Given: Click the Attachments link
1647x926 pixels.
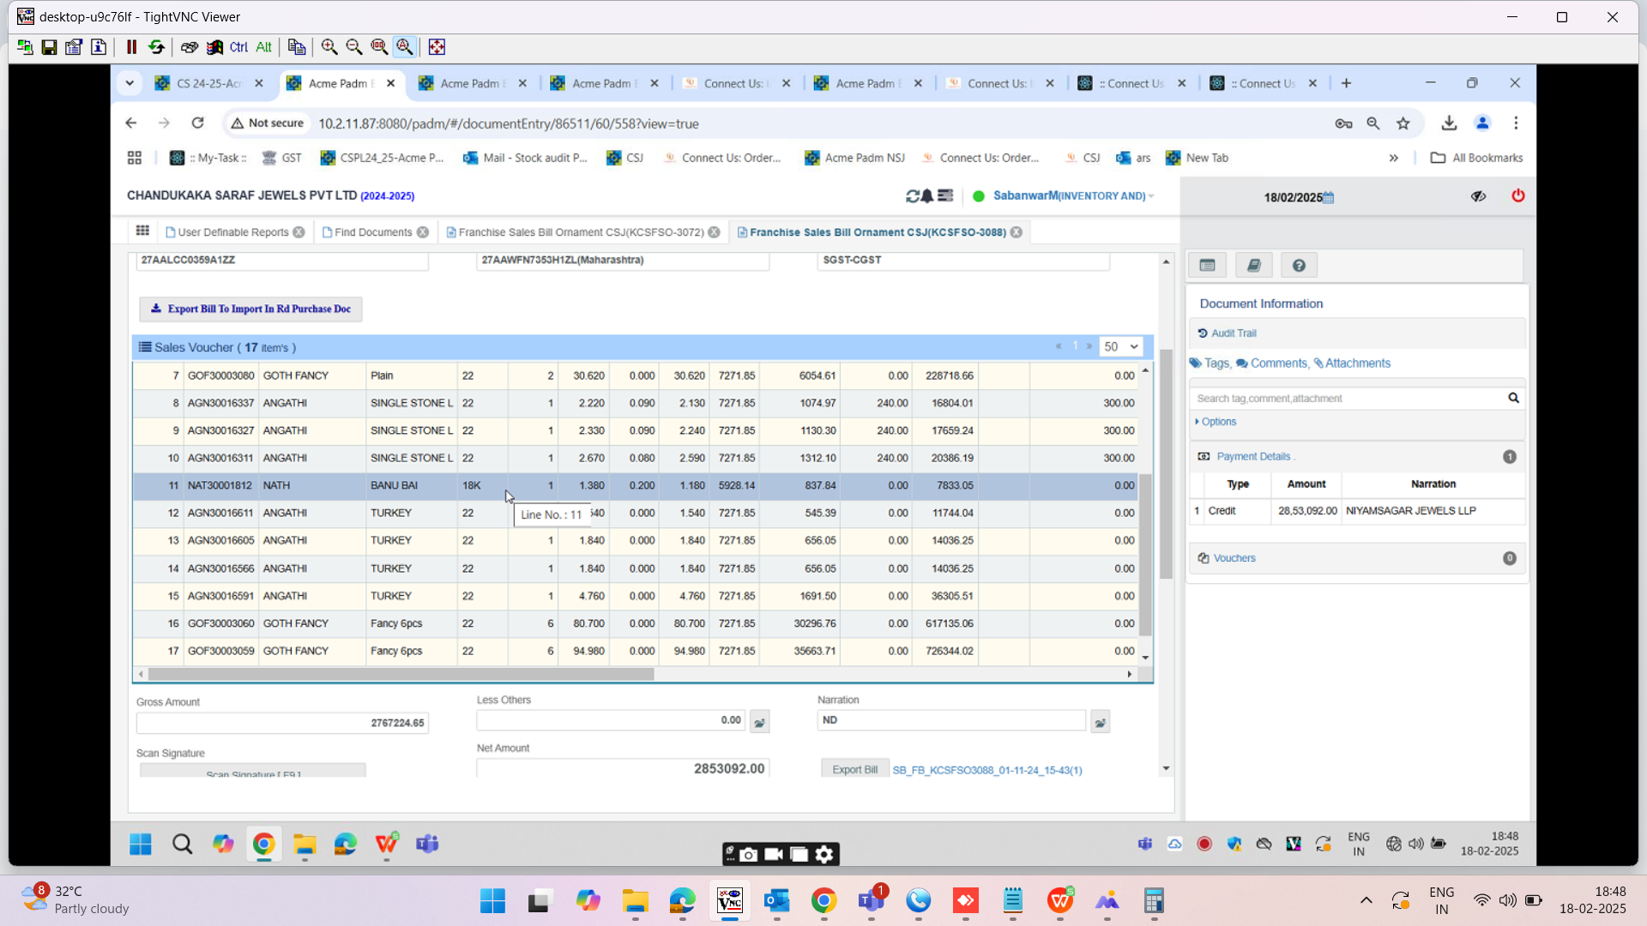Looking at the screenshot, I should pos(1357,364).
